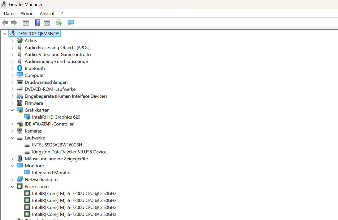
Task: Open Help via the blue question mark icon
Action: 38,22
